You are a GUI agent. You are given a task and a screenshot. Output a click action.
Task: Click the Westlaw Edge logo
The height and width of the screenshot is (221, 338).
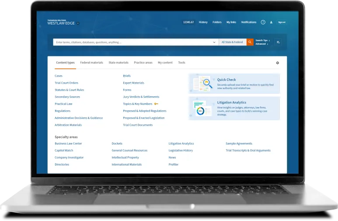pos(61,22)
